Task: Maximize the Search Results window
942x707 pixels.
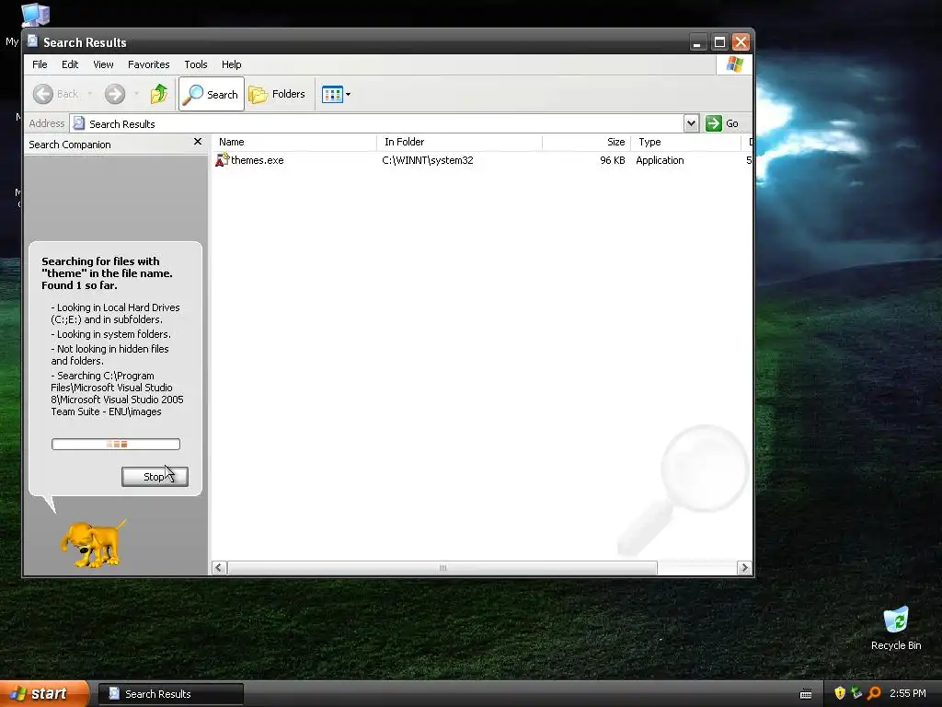Action: [719, 42]
